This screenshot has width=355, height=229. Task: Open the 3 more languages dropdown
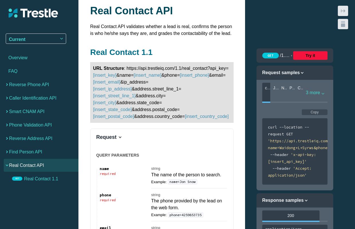point(315,93)
